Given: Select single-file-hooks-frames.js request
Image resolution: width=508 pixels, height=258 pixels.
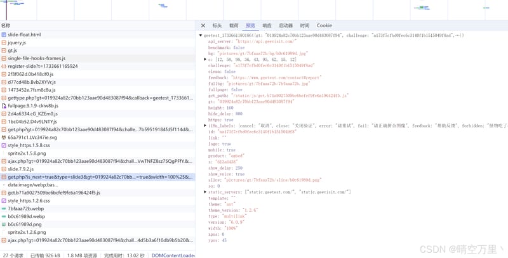Looking at the screenshot, I should tap(98, 58).
